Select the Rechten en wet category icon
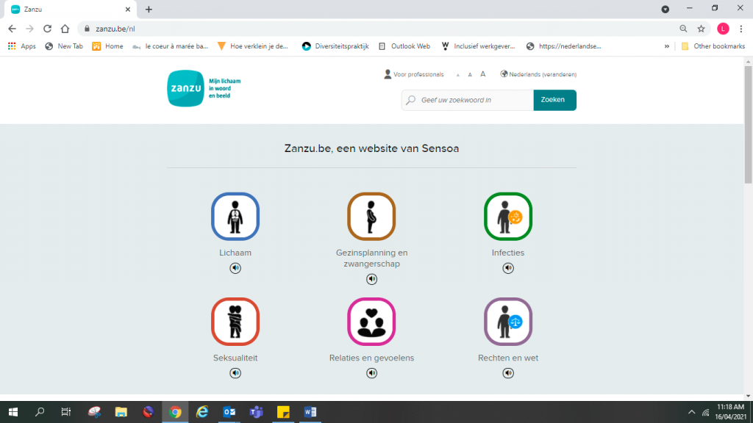This screenshot has width=753, height=423. tap(508, 322)
